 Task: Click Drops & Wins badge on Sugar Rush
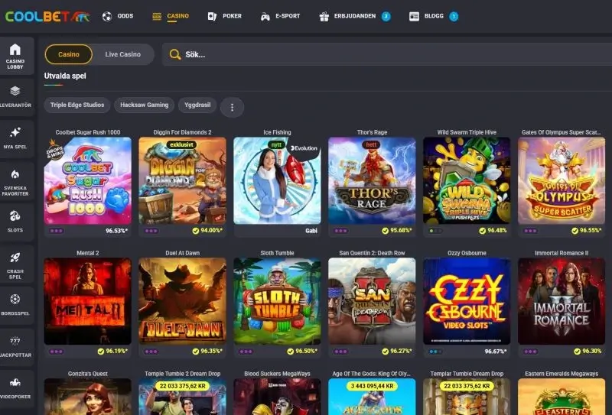54,149
